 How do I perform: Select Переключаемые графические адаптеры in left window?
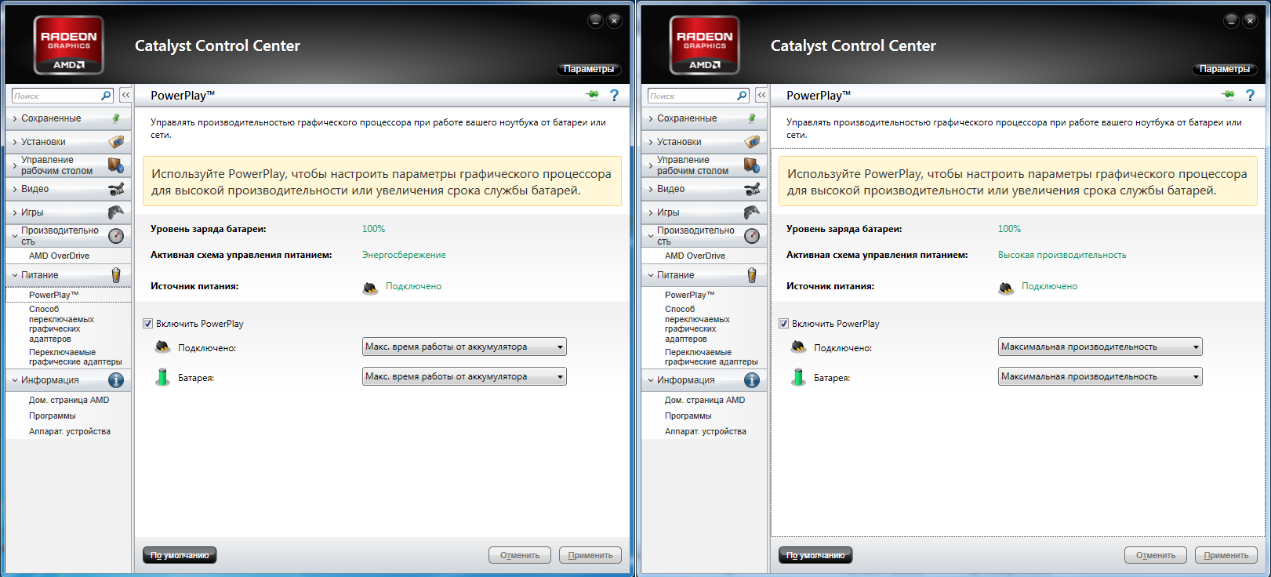[75, 357]
